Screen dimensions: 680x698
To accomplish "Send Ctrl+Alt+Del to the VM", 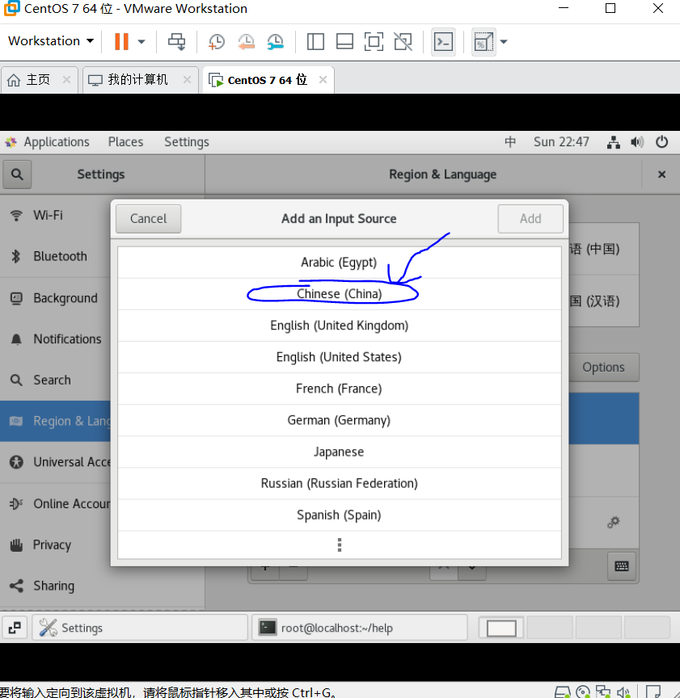I will 177,42.
